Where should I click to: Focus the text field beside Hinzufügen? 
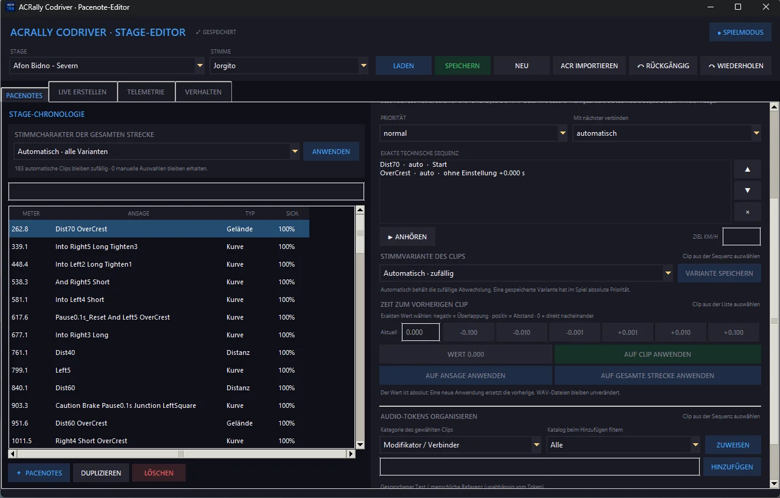(x=539, y=467)
